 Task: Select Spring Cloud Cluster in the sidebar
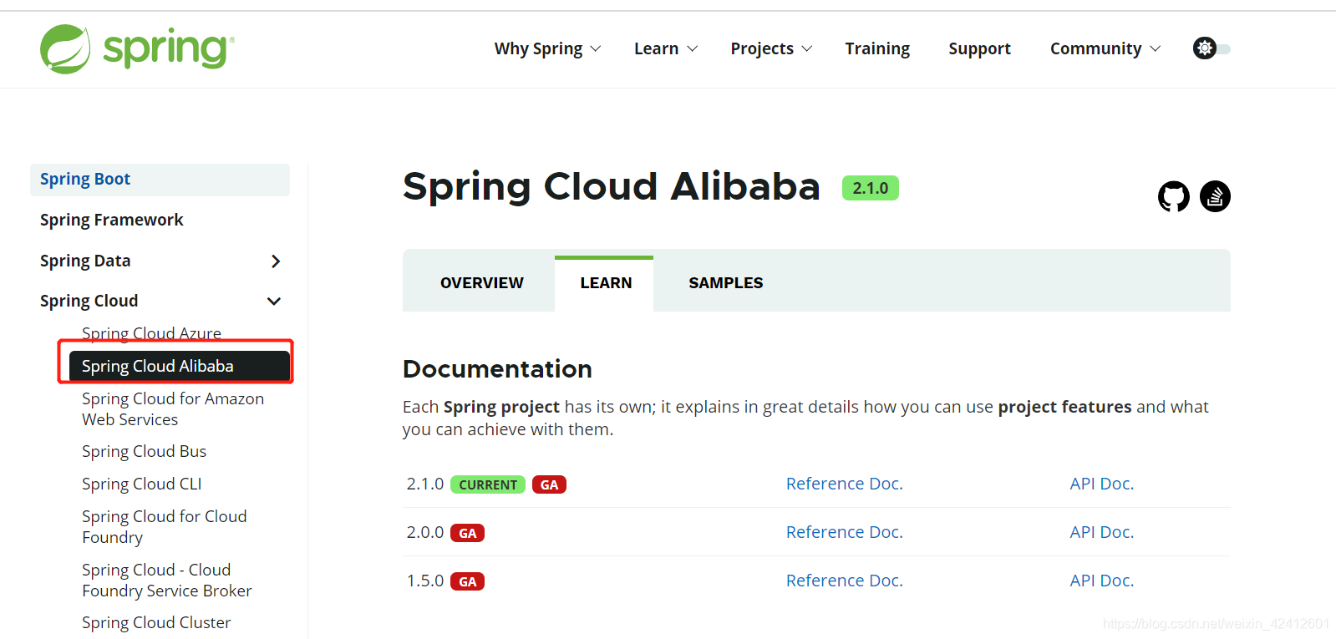(x=156, y=622)
